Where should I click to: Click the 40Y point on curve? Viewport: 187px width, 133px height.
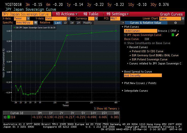116,31
